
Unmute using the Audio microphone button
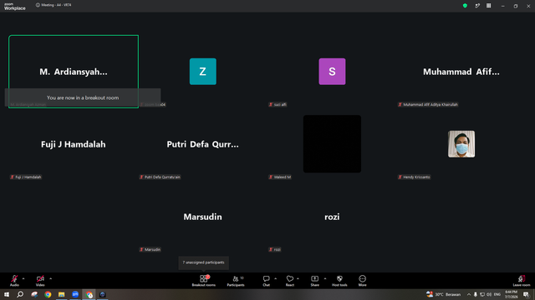14,281
